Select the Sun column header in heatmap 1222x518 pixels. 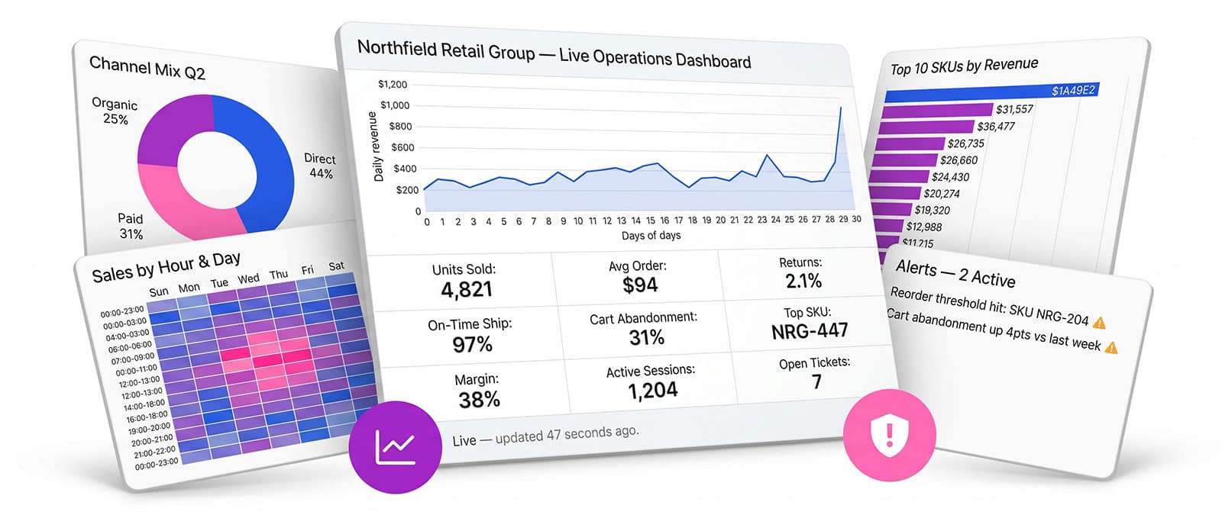[x=159, y=291]
